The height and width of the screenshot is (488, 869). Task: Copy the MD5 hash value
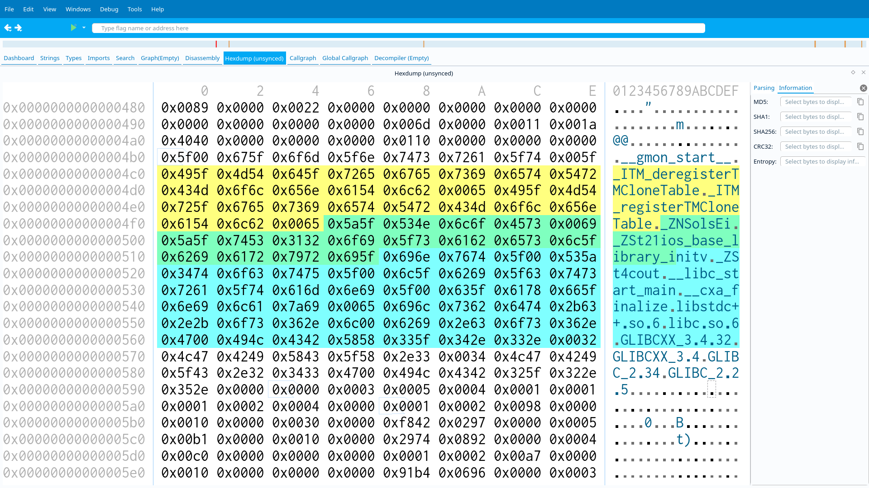[860, 102]
